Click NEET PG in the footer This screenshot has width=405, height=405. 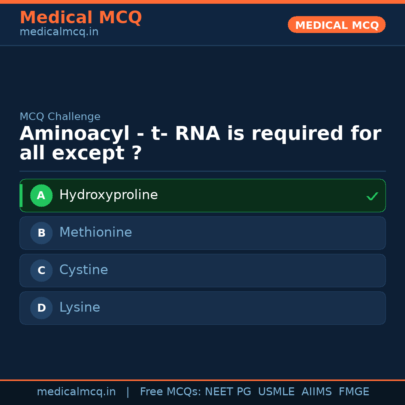(228, 392)
